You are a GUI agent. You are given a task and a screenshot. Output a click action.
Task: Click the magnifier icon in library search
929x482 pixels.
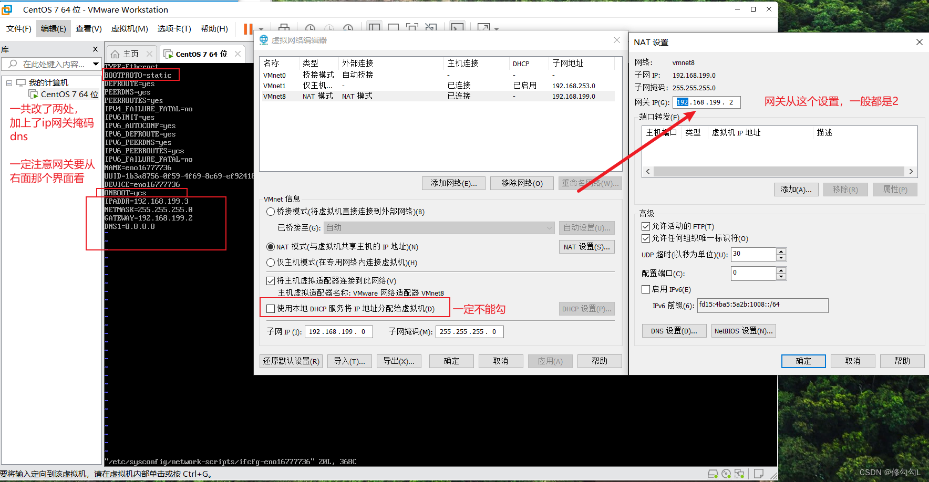click(x=12, y=64)
